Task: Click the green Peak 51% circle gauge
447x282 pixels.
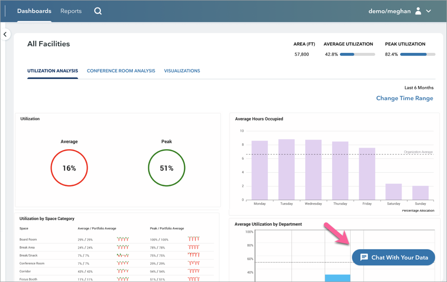Action: click(166, 168)
